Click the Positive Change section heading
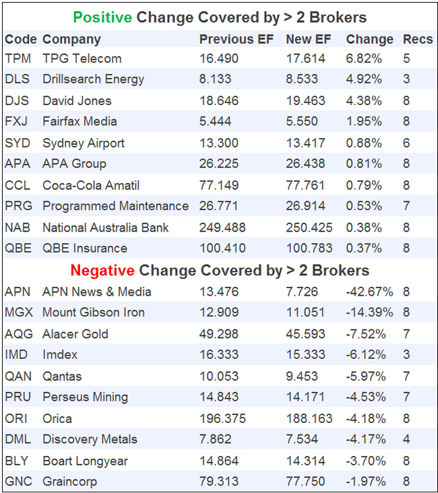 click(220, 18)
